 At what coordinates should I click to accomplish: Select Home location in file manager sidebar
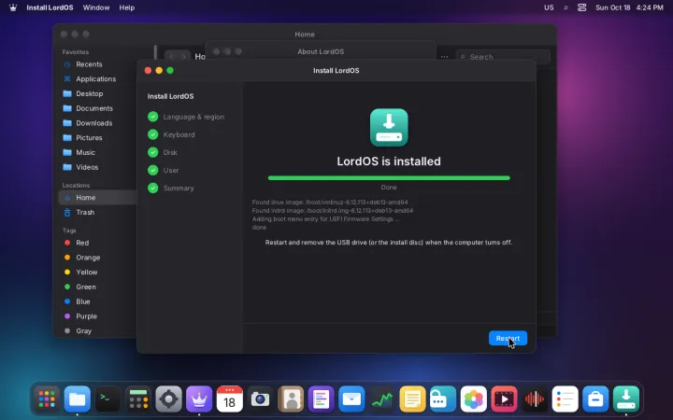click(x=97, y=198)
